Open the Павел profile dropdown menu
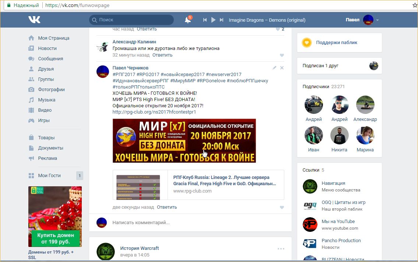This screenshot has width=418, height=262. [x=377, y=20]
